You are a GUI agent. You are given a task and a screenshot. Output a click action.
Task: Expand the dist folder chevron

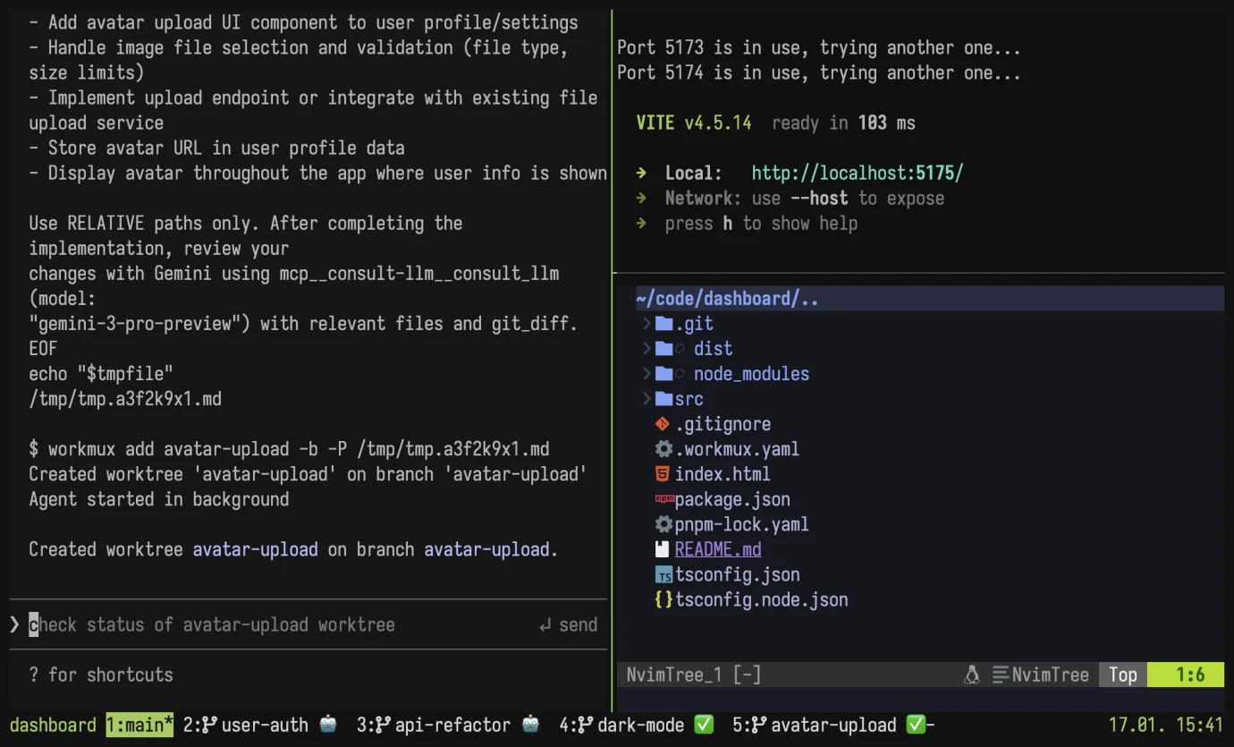click(x=647, y=349)
